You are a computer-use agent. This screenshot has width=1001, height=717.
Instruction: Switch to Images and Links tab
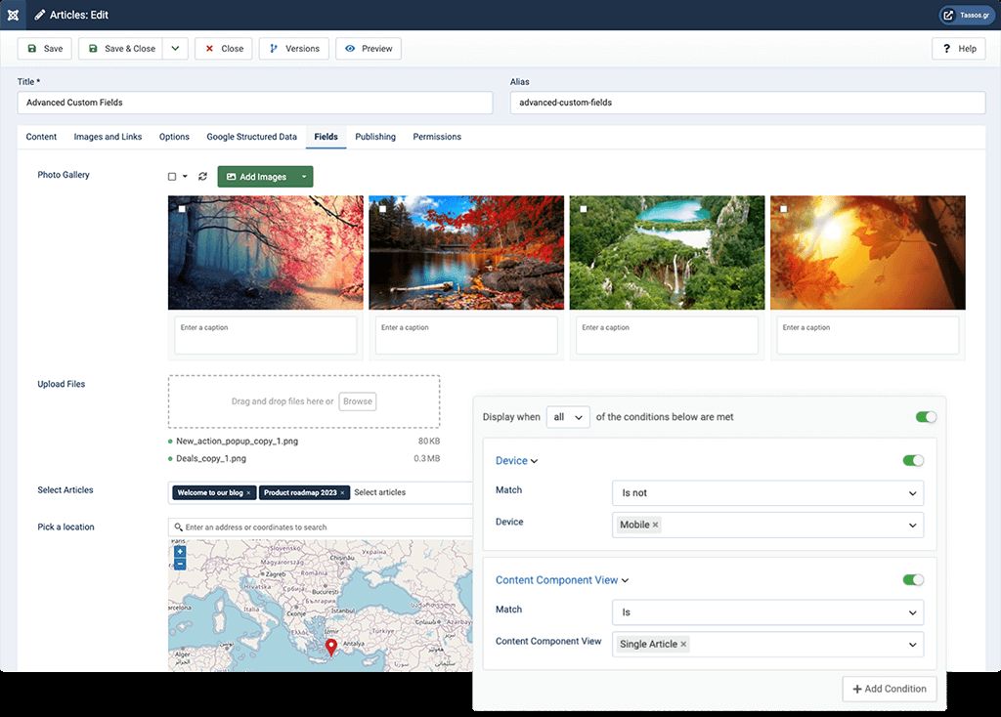point(108,137)
